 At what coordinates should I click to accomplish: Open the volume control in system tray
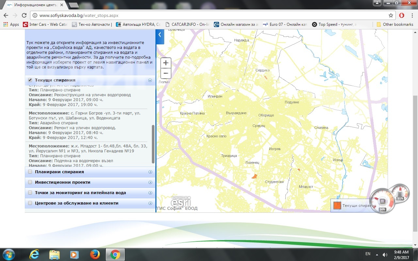click(385, 254)
